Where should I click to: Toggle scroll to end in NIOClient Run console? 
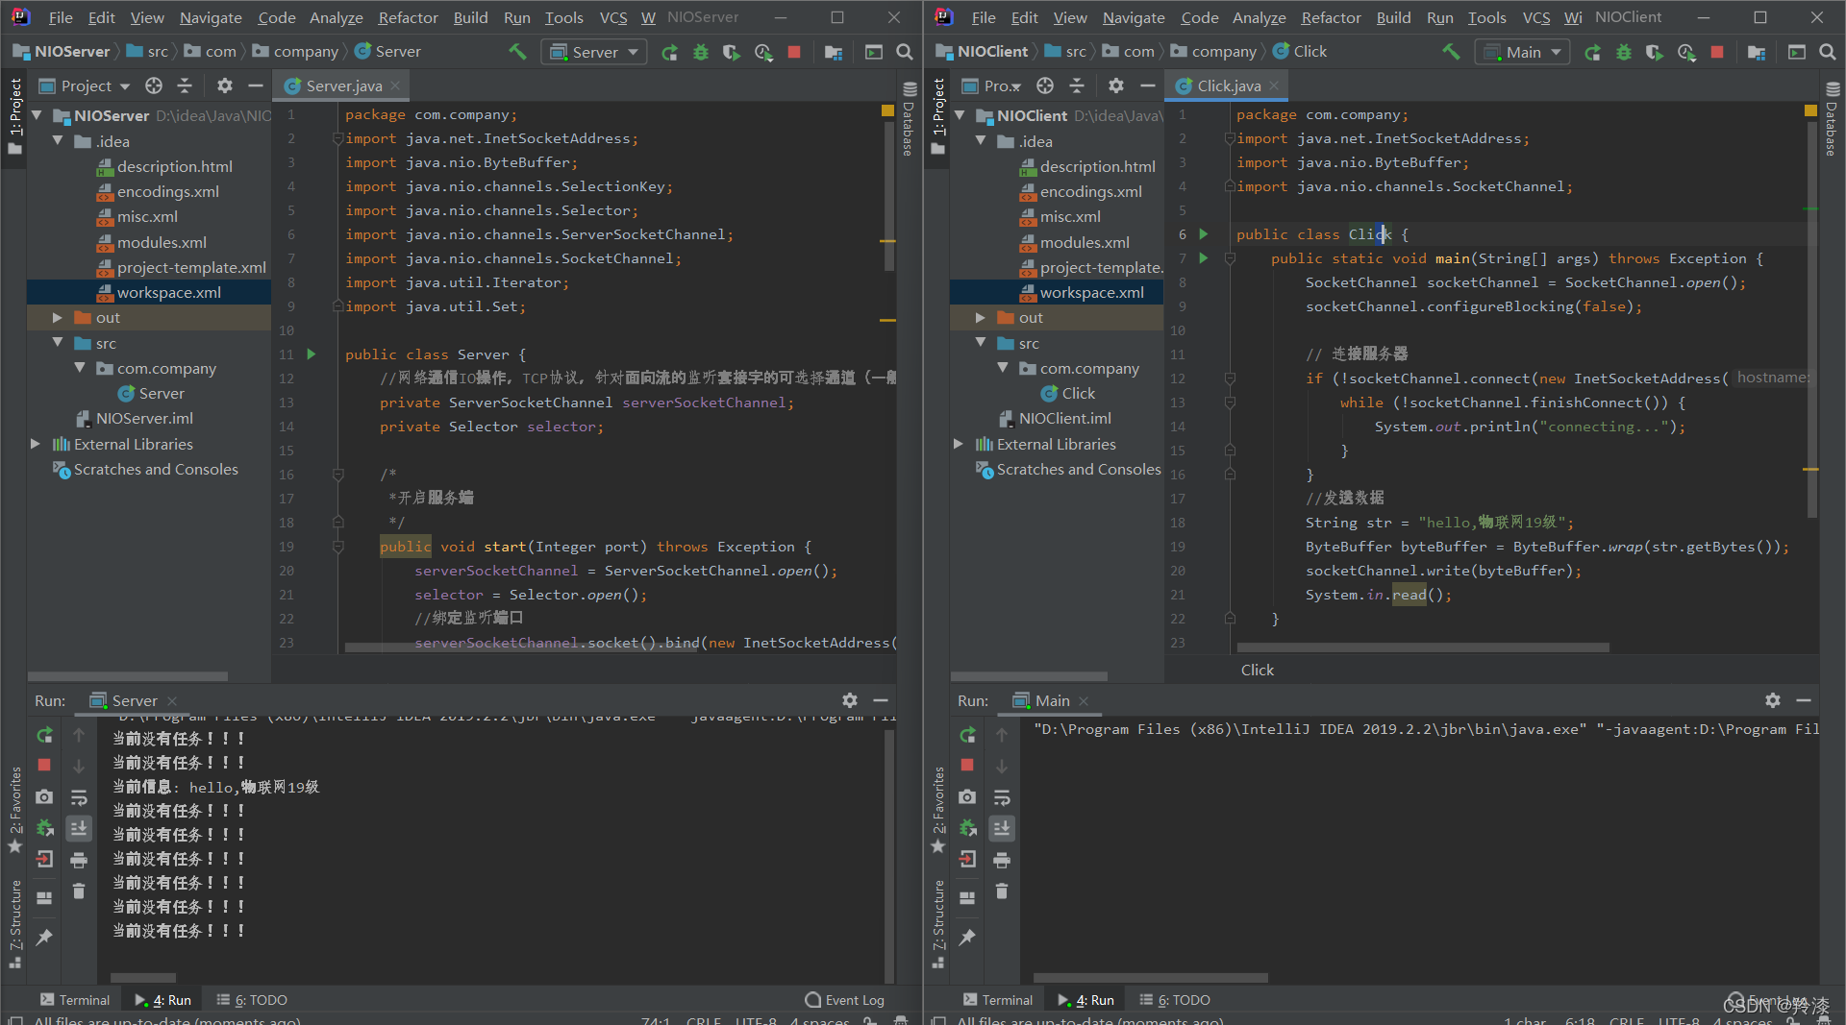[1002, 828]
